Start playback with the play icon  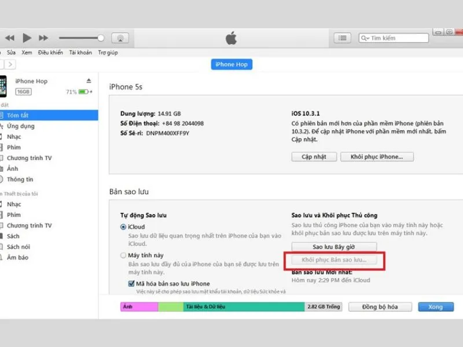point(27,38)
